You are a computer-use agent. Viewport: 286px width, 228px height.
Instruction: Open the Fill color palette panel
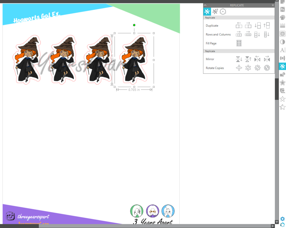click(283, 17)
